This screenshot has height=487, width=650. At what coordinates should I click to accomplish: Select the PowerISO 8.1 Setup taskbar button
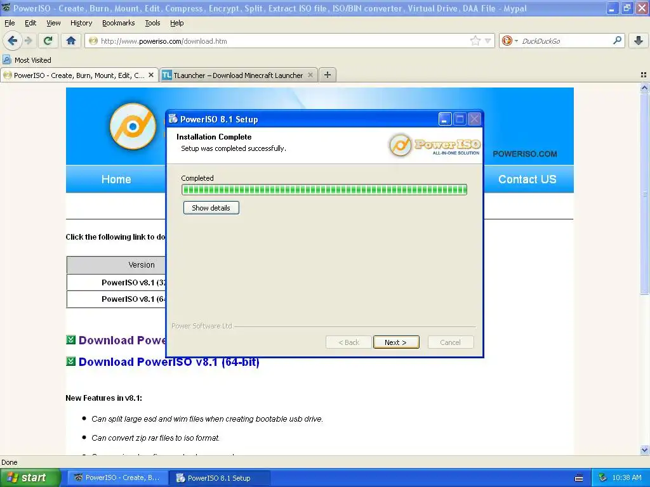tap(220, 477)
